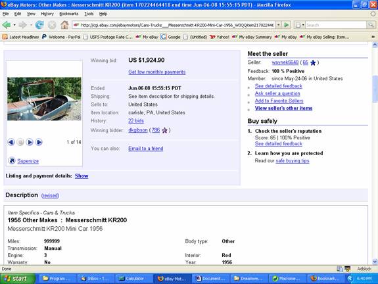378x284 pixels.
Task: Open the History menu
Action: point(47,14)
